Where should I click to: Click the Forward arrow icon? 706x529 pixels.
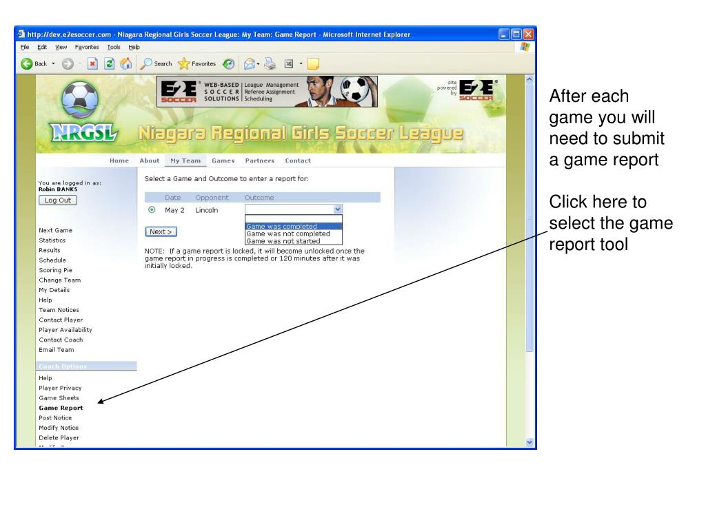[68, 64]
